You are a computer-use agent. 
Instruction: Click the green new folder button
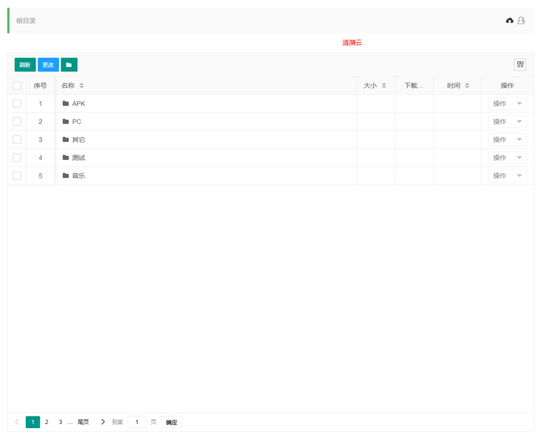pyautogui.click(x=69, y=65)
